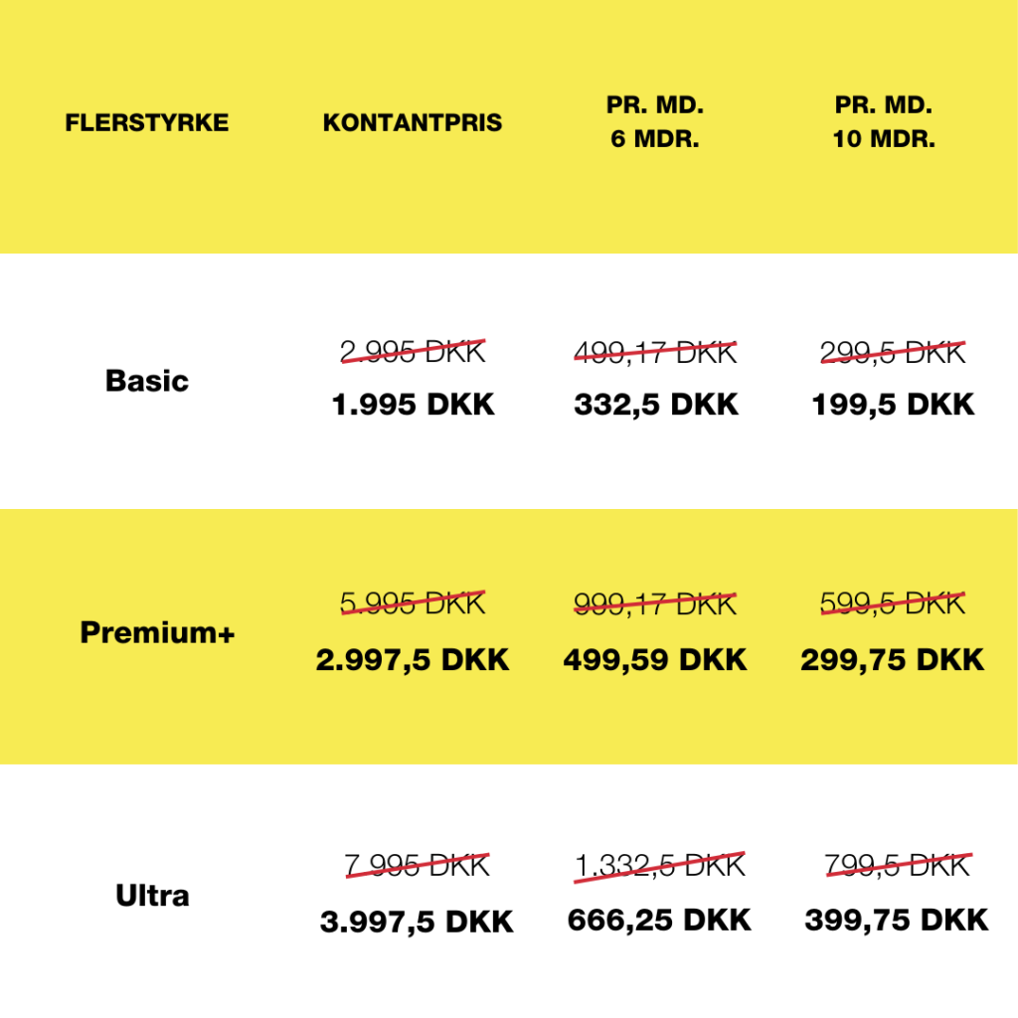Viewport: 1018px width, 1018px height.
Task: Click the crossed-out 2.995 DKK price
Action: tap(413, 352)
